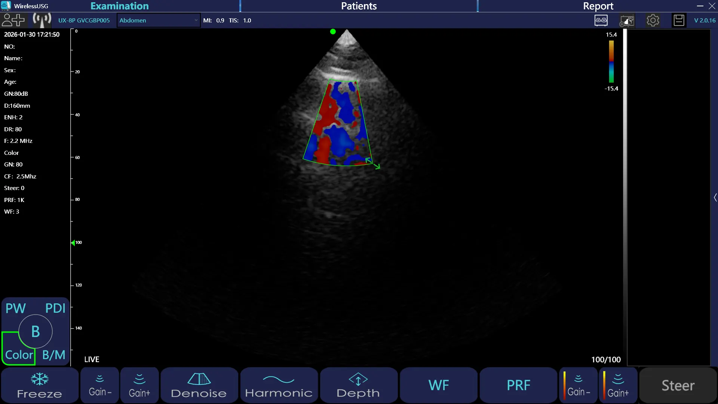Open settings with the gear icon

click(653, 20)
